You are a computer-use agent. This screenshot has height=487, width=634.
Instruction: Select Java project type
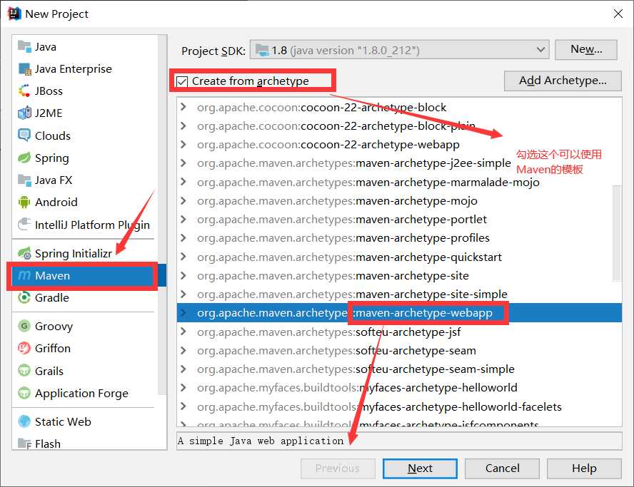coord(85,47)
